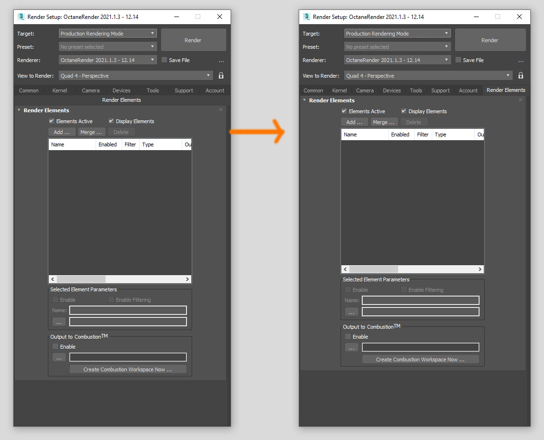This screenshot has height=440, width=544.
Task: Click Add ... button in left window
Action: [x=62, y=132]
